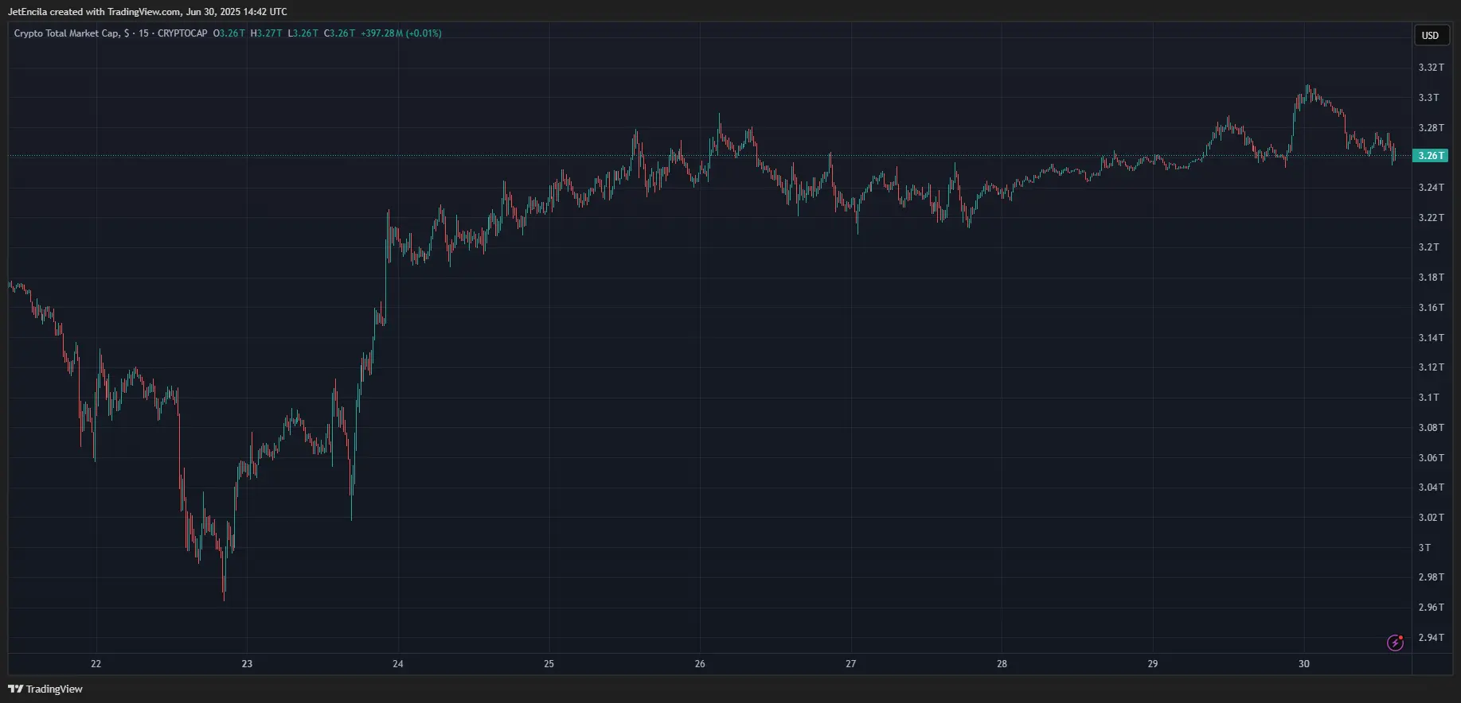Click the CRYPTOCAP source label in legend
The image size is (1461, 703).
point(182,33)
